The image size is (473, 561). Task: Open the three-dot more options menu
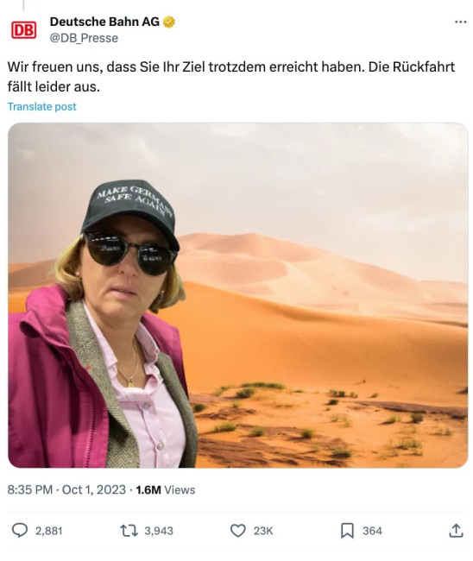pyautogui.click(x=460, y=22)
